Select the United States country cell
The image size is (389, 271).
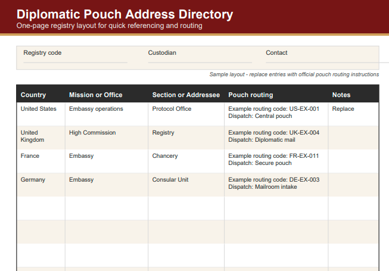tap(41, 114)
